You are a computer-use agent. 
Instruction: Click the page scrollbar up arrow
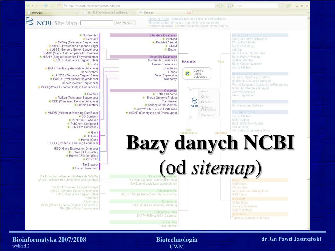point(308,18)
